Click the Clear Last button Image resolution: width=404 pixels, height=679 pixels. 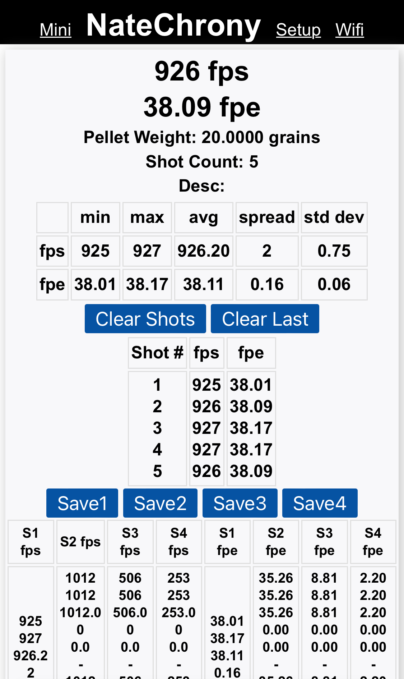(x=265, y=319)
